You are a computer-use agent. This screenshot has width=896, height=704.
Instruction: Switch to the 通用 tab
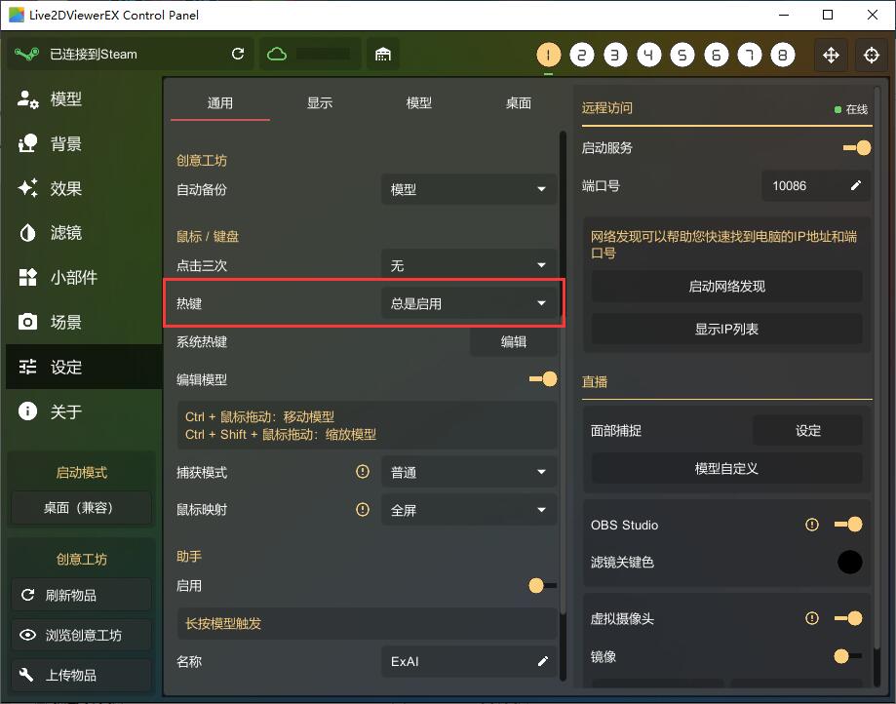pyautogui.click(x=220, y=102)
